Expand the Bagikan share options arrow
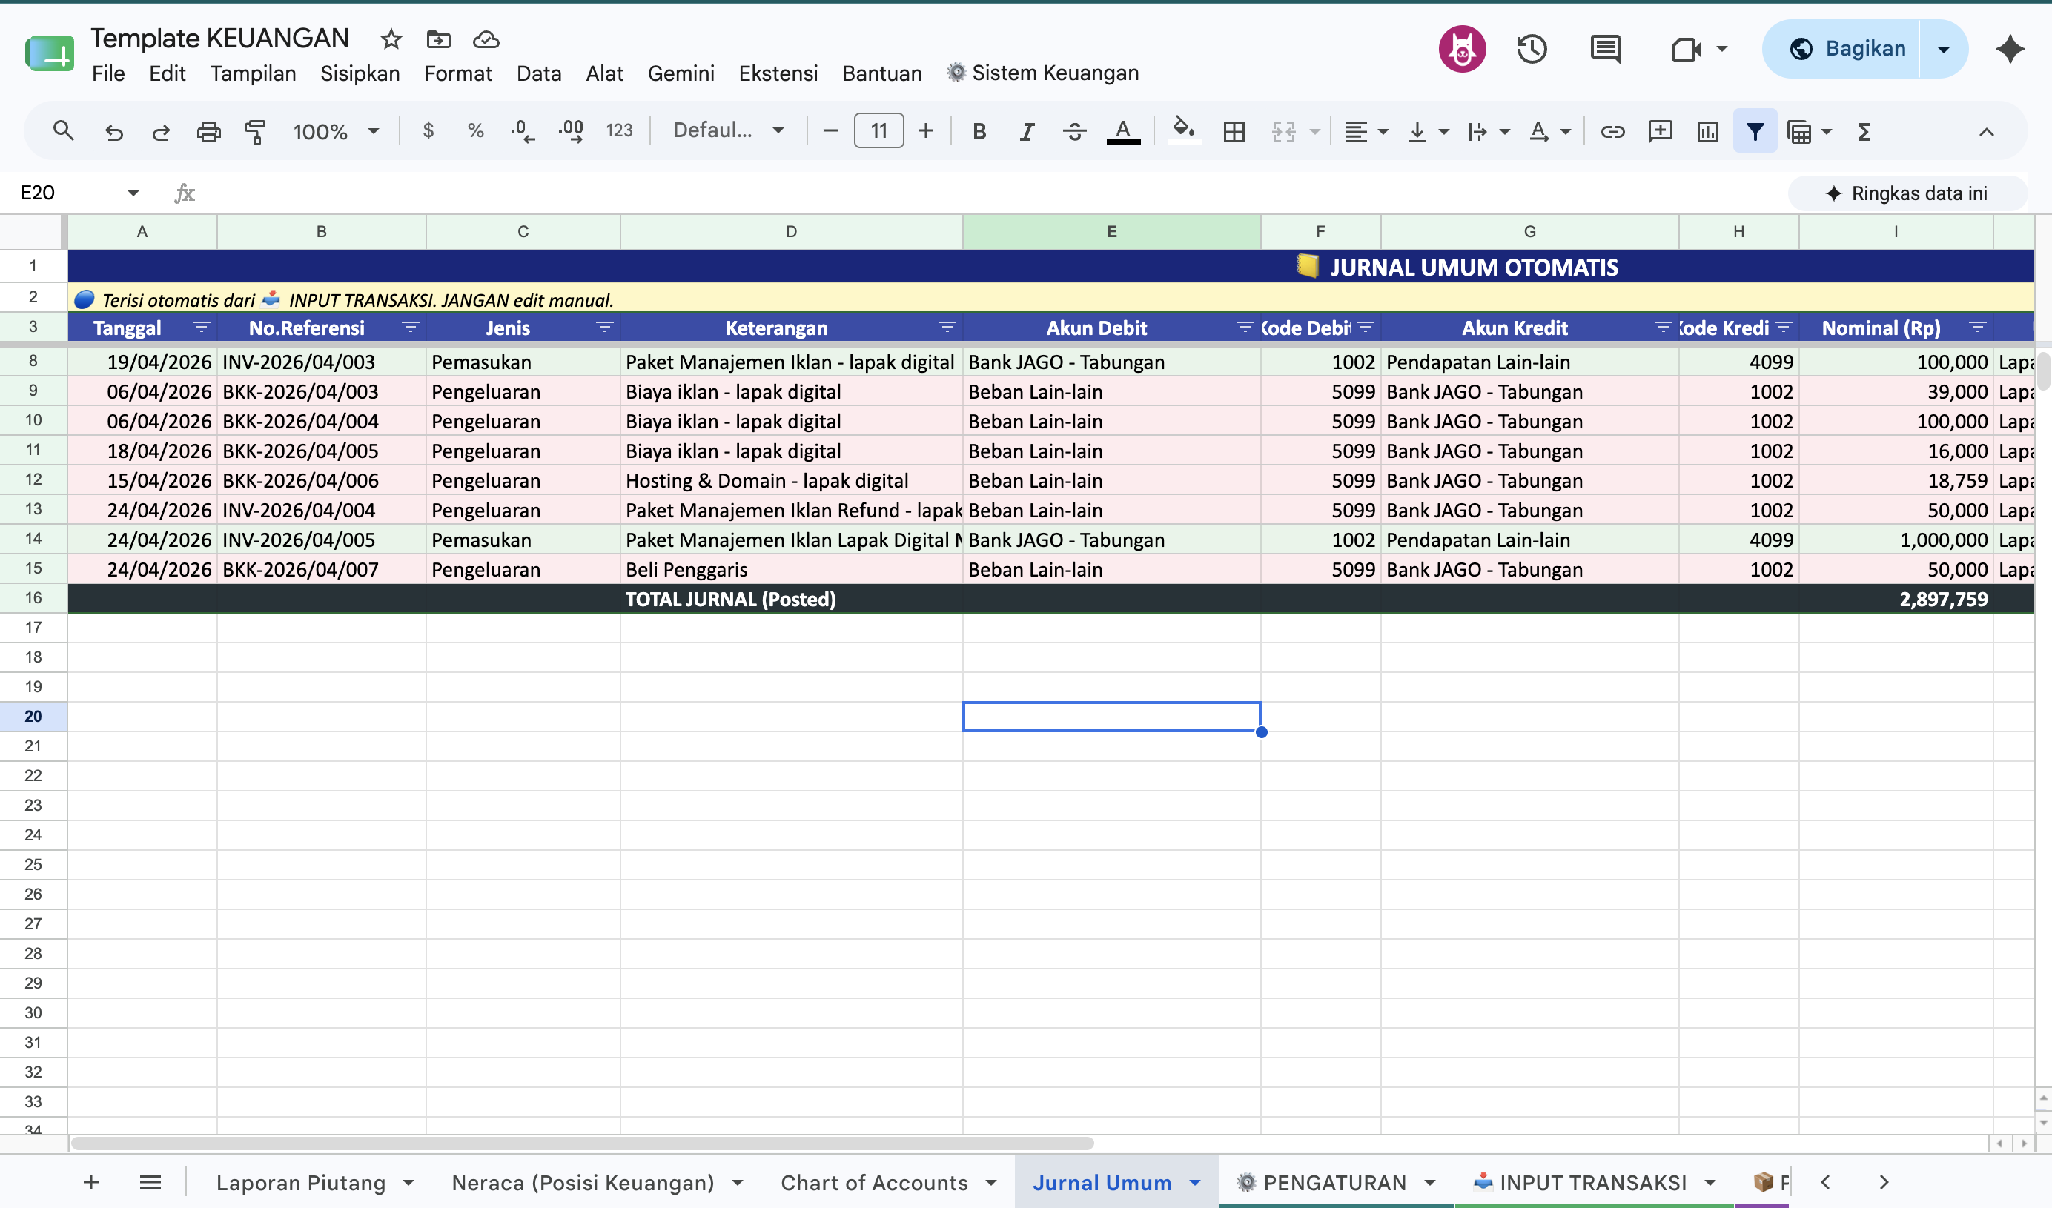 tap(1944, 50)
